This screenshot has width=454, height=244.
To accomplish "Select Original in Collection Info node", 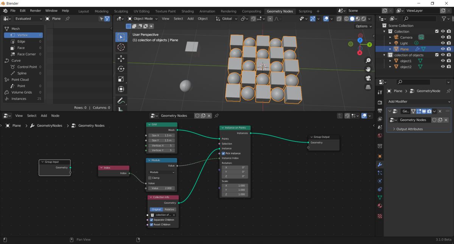I will 156,209.
